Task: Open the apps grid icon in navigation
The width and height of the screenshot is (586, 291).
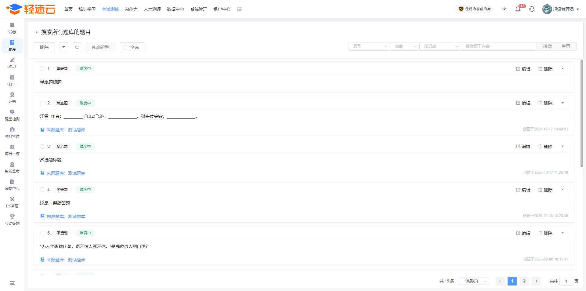Action: pyautogui.click(x=239, y=9)
